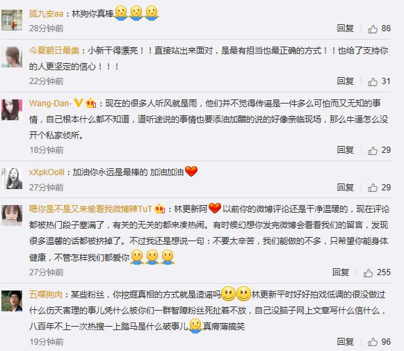Open 五喋狗肉 username link
Image resolution: width=404 pixels, height=351 pixels.
pyautogui.click(x=46, y=294)
